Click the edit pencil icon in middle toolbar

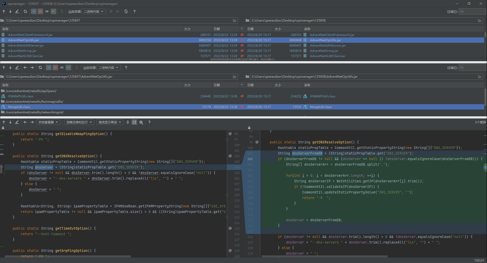tap(17, 68)
